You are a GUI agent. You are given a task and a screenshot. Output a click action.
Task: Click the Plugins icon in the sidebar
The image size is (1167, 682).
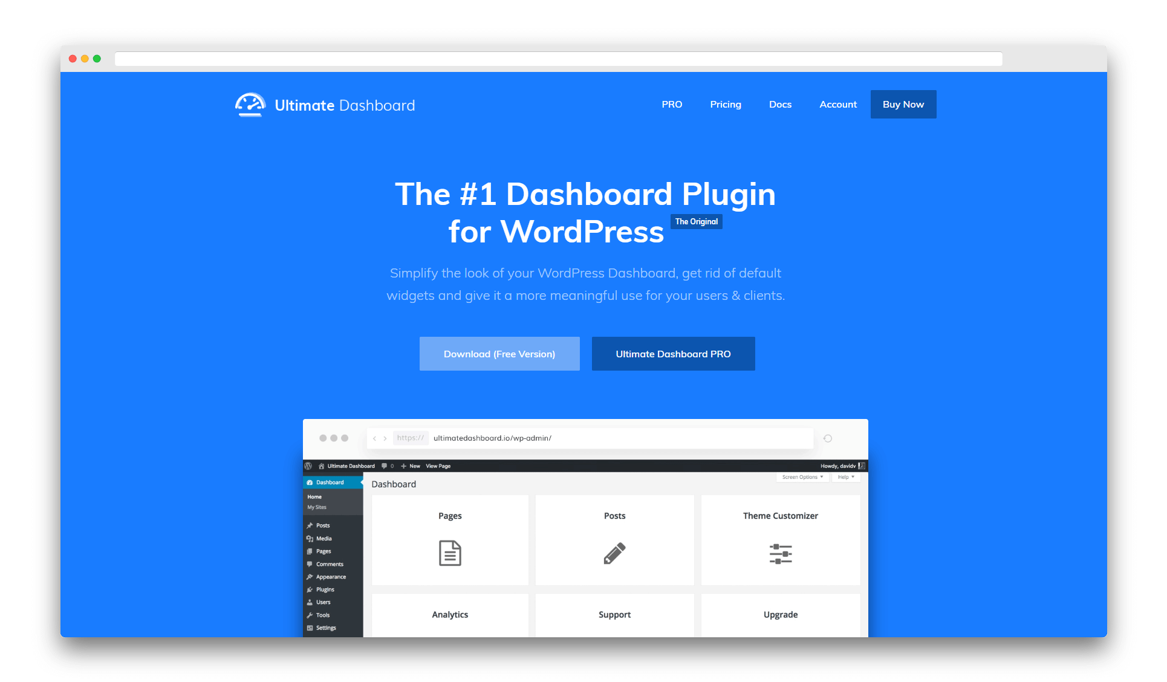(310, 589)
